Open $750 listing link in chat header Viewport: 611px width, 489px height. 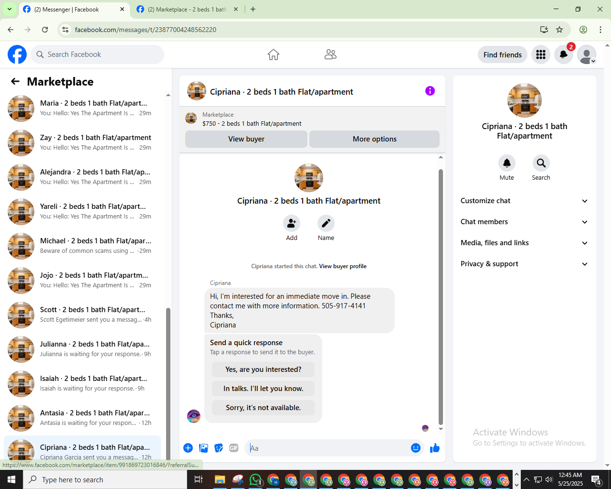tap(252, 123)
